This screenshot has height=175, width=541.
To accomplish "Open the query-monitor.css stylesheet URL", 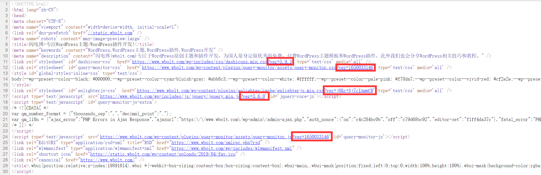I will point(238,68).
